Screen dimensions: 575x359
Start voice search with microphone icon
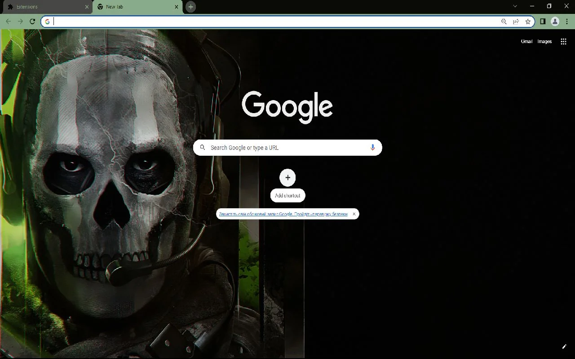[372, 148]
